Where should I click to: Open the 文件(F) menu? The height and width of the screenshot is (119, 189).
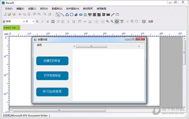(x=9, y=9)
